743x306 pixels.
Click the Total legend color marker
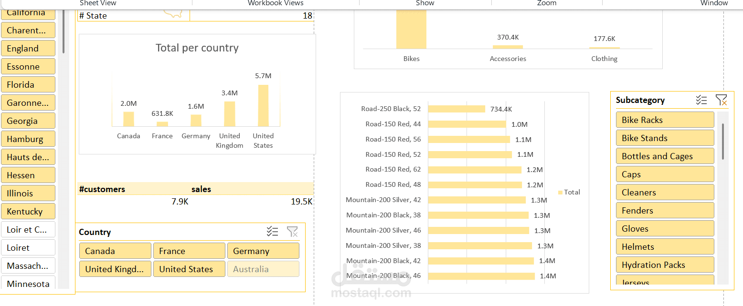click(x=560, y=192)
